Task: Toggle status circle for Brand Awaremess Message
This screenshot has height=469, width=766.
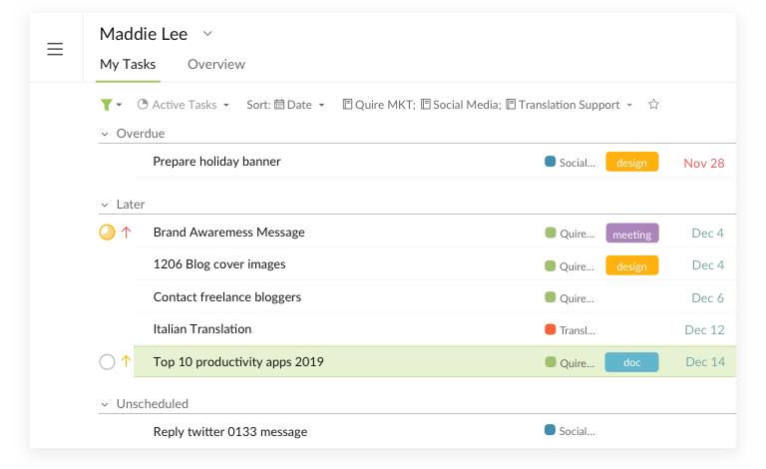Action: click(107, 233)
